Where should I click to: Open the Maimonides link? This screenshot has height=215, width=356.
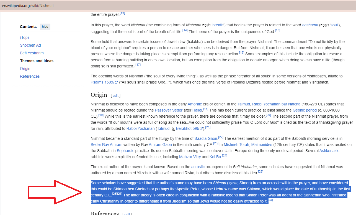pyautogui.click(x=262, y=145)
